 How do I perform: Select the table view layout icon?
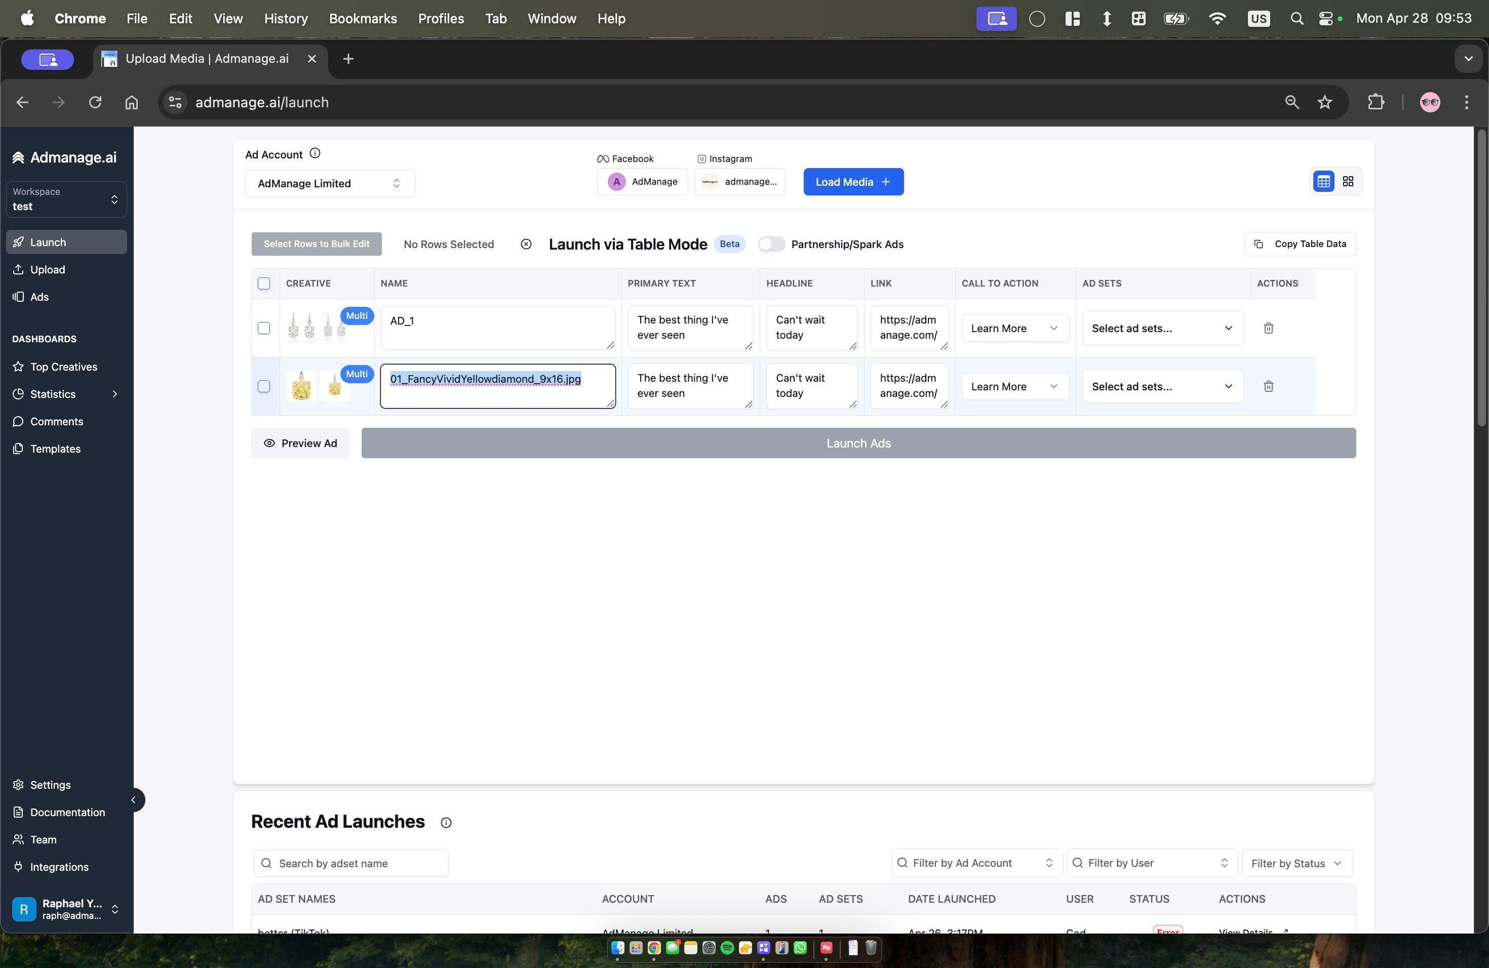pos(1323,181)
